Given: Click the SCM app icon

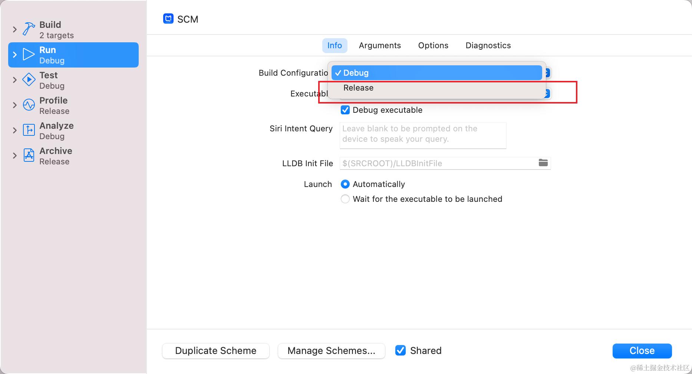Looking at the screenshot, I should pyautogui.click(x=168, y=19).
